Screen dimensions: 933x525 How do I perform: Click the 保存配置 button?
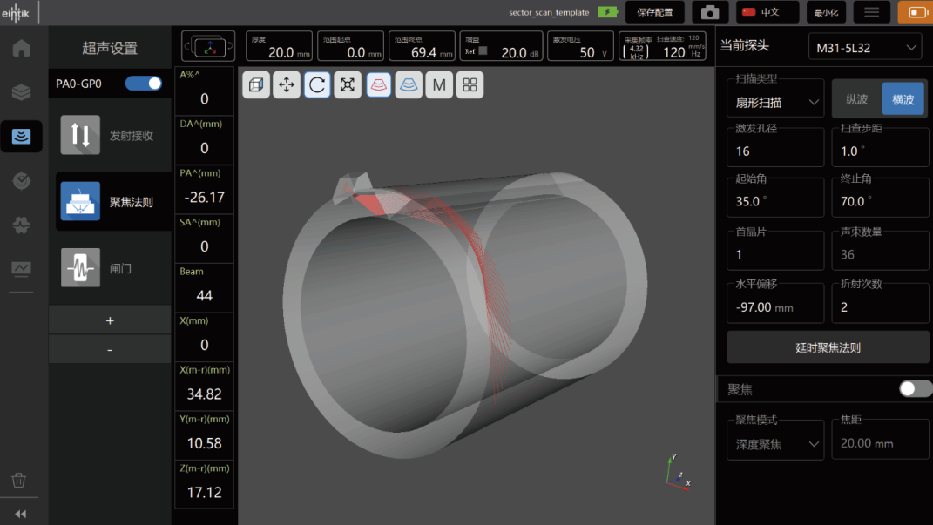(x=654, y=12)
